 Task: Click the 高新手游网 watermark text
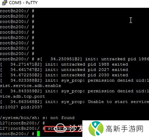(124, 129)
